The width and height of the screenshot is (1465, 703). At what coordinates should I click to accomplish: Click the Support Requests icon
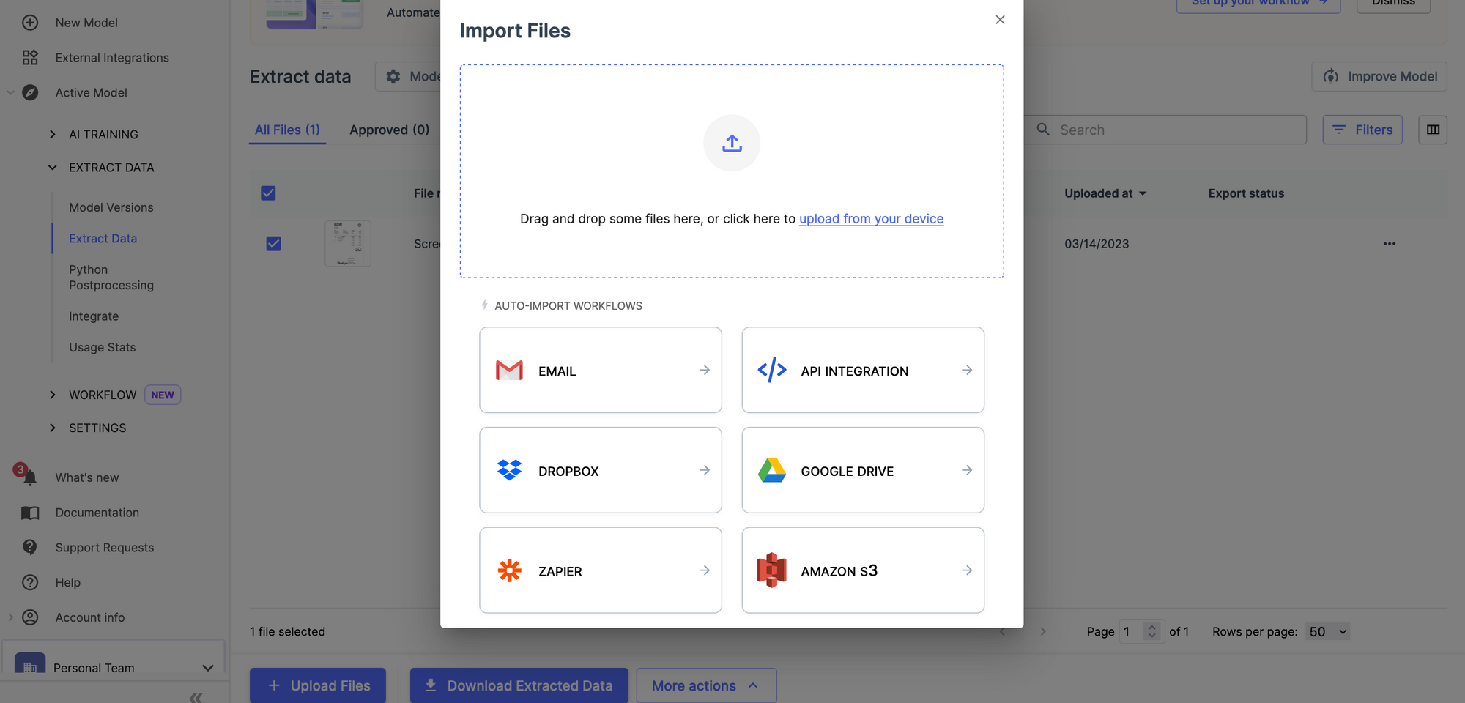coord(30,547)
